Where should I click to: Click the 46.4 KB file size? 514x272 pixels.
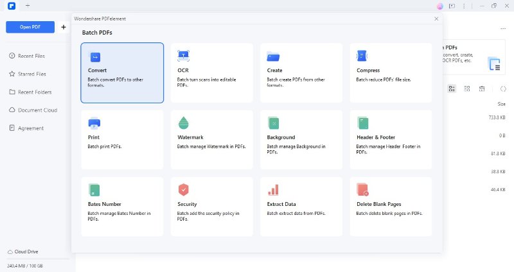(497, 189)
